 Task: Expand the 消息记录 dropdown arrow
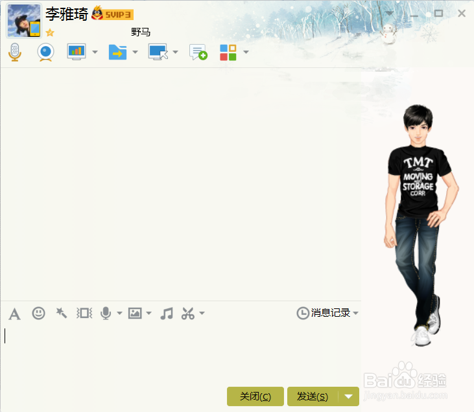pos(356,313)
